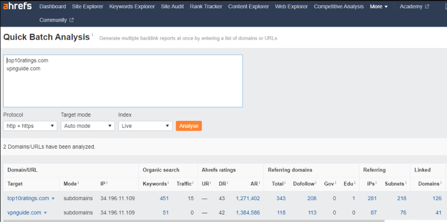
Task: Open 281 referring IPs
Action: coord(372,198)
